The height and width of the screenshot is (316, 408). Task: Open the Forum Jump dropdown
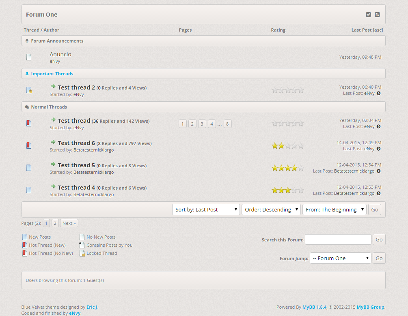tap(340, 258)
